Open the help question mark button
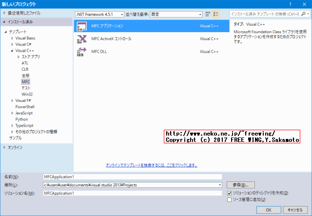 [x=291, y=4]
